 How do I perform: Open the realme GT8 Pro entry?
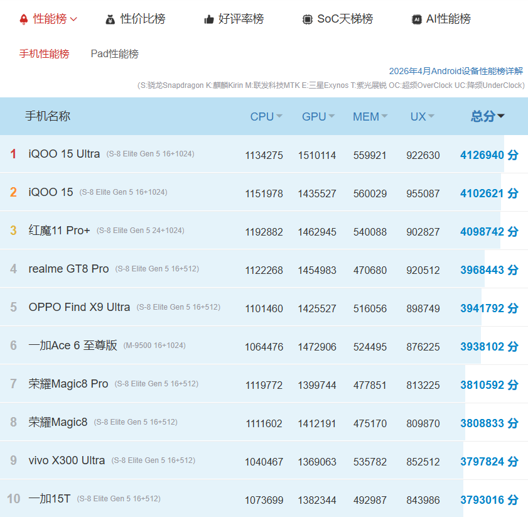click(x=68, y=269)
